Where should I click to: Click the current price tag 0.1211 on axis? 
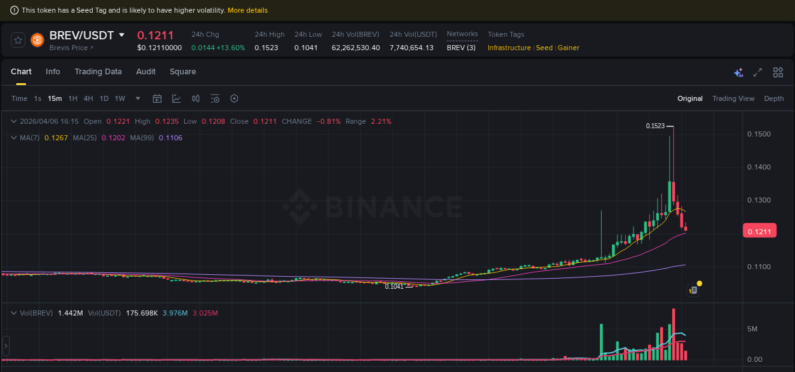tap(760, 232)
